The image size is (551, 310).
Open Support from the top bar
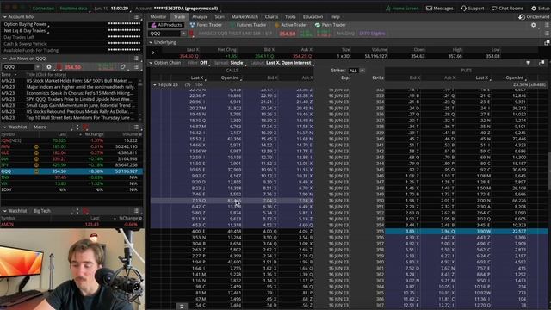[473, 9]
